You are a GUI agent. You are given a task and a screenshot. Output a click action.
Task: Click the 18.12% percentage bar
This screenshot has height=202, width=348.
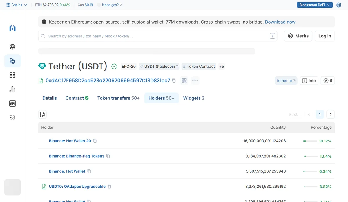(310, 141)
